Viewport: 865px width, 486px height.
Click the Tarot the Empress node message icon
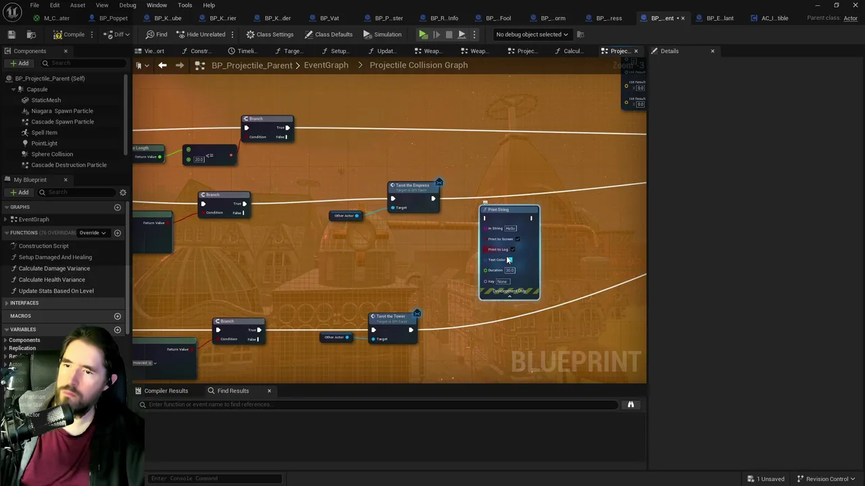click(x=439, y=182)
